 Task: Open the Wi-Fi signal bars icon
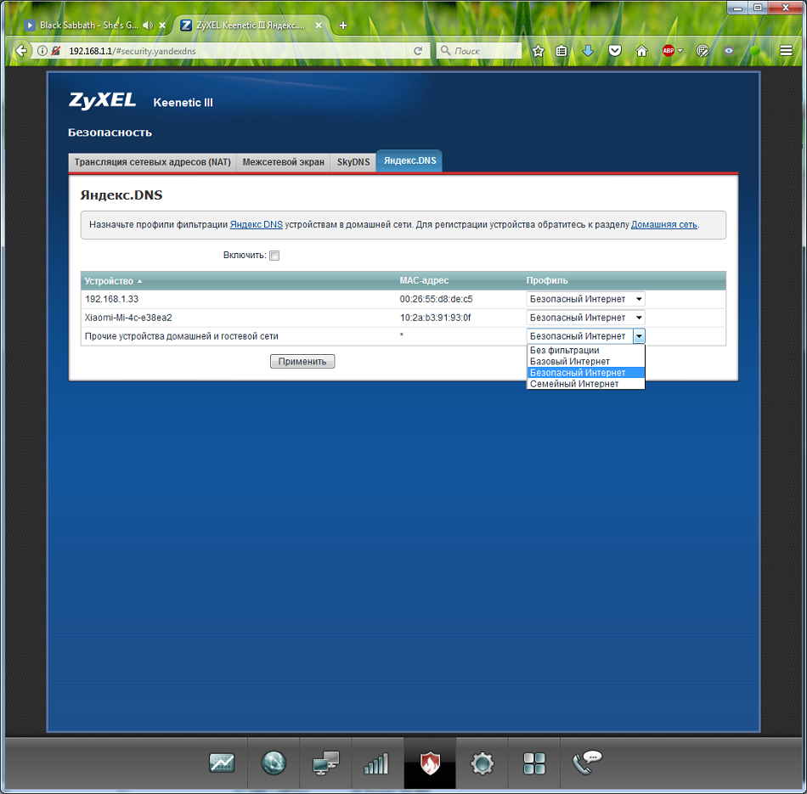[x=376, y=763]
